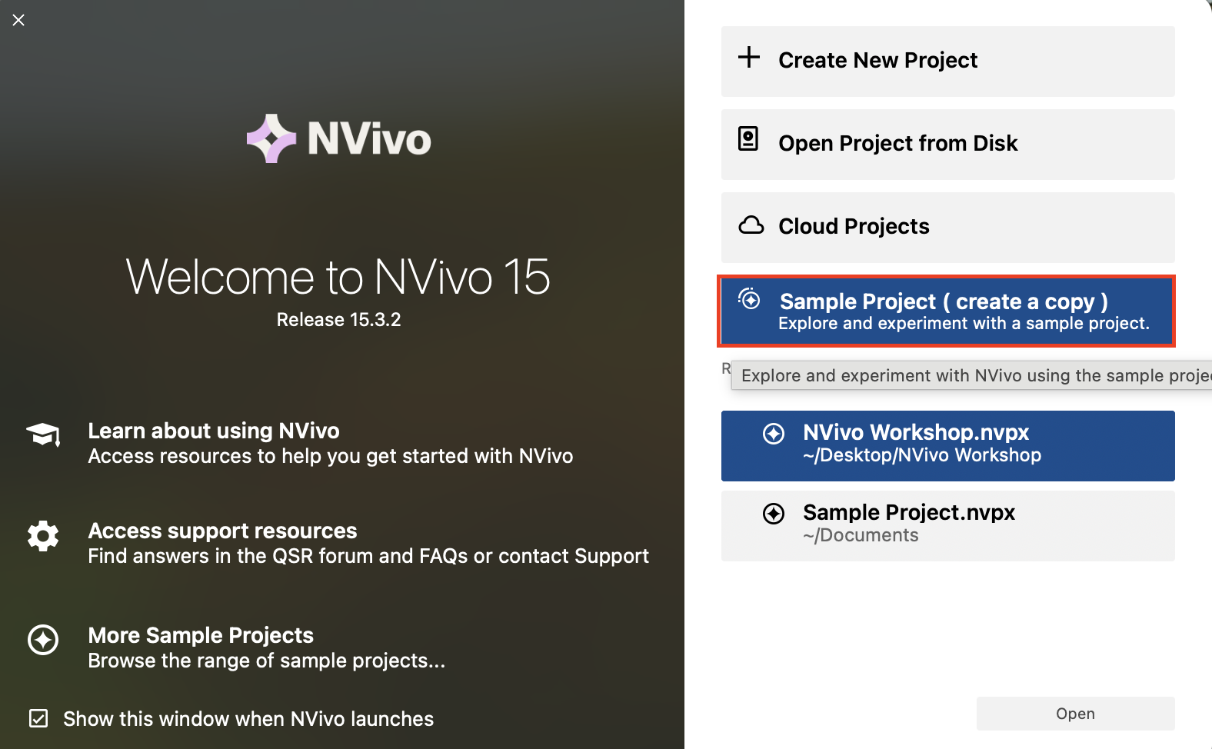The image size is (1212, 749).
Task: Click the plus icon on Create New Project
Action: [x=749, y=57]
